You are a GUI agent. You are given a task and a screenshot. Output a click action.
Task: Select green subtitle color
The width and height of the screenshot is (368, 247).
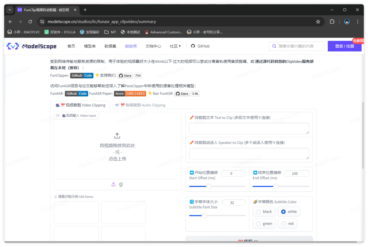(264, 223)
